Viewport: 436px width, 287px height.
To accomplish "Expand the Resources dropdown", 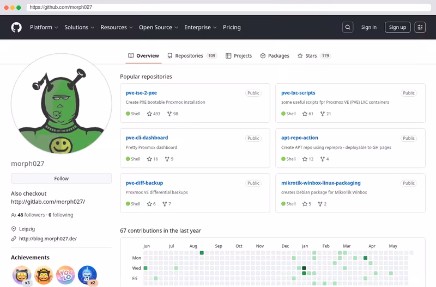I will (x=117, y=27).
